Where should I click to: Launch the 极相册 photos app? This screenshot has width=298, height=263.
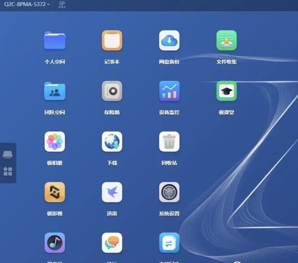point(55,142)
